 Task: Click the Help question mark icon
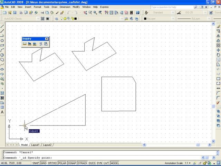pos(137,12)
